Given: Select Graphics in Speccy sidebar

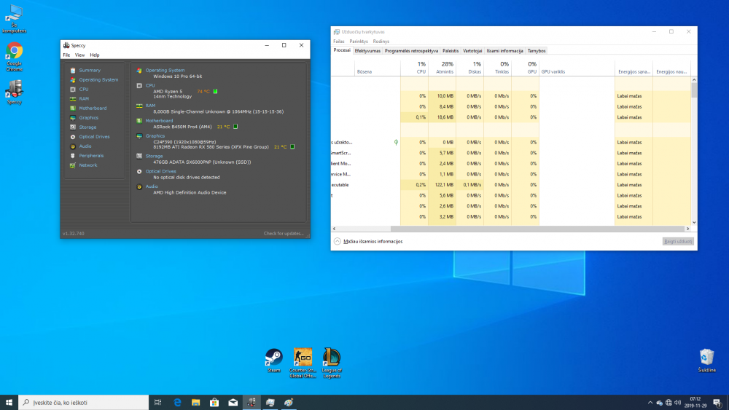Looking at the screenshot, I should coord(88,118).
